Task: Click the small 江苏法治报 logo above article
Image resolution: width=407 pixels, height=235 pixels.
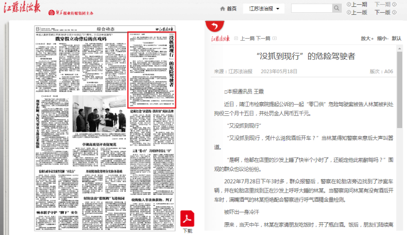Action: [220, 39]
